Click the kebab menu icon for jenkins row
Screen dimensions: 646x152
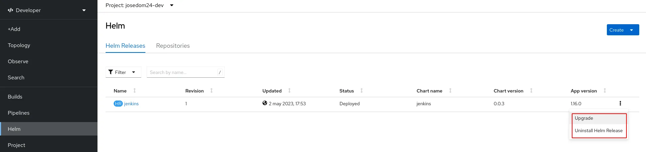pos(620,104)
